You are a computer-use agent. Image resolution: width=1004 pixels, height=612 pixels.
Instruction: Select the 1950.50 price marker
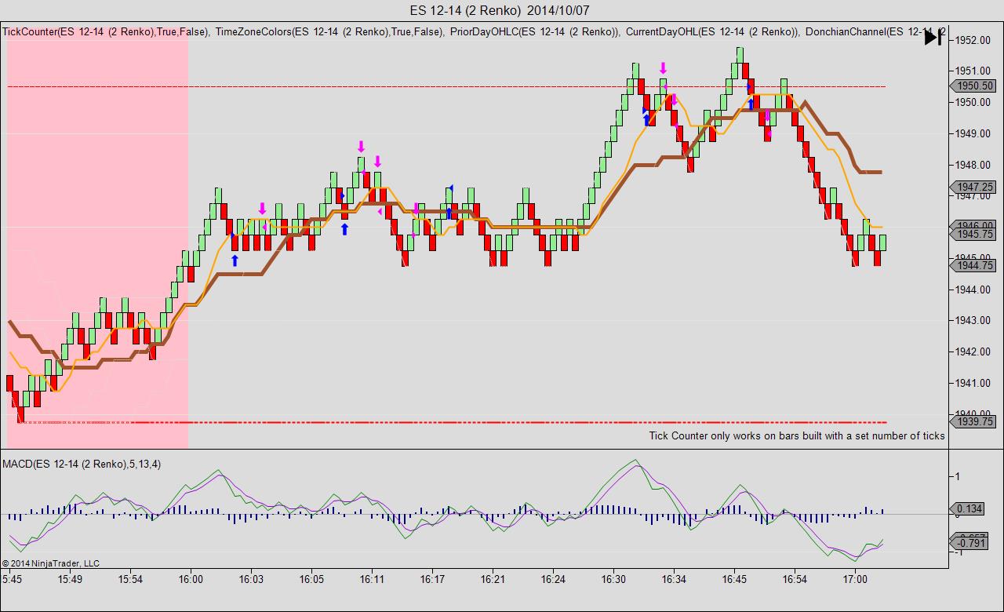(x=973, y=86)
